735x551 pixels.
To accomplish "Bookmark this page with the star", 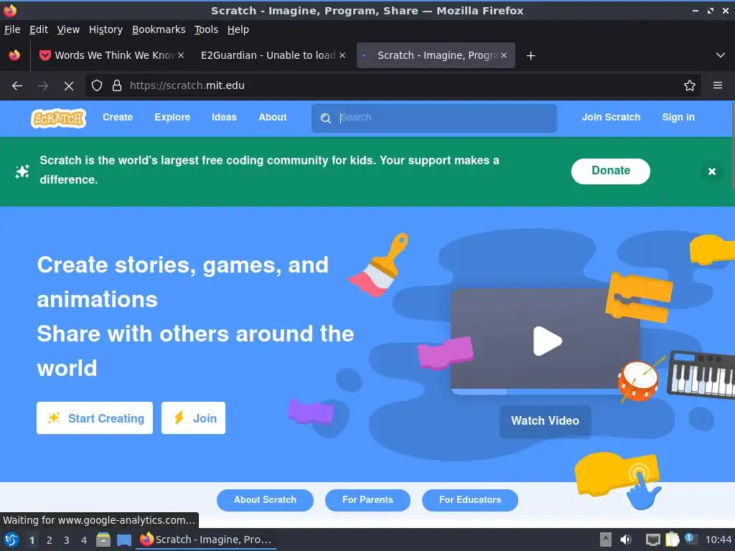I will pyautogui.click(x=690, y=86).
